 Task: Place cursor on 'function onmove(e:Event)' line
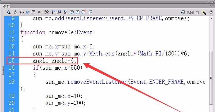(x=57, y=33)
